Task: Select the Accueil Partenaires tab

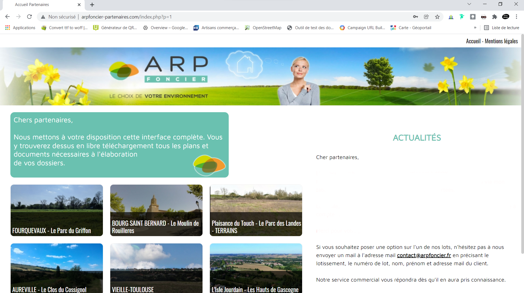Action: click(x=41, y=5)
